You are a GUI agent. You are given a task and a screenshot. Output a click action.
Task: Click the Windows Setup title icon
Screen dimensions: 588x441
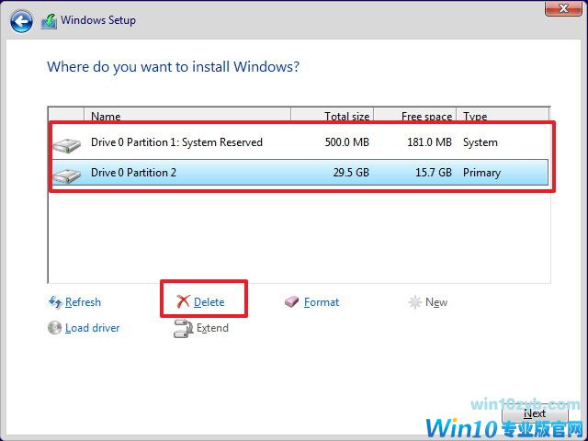pyautogui.click(x=49, y=21)
